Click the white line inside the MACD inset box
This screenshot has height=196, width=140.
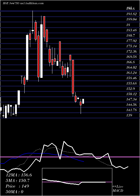(x=74, y=182)
